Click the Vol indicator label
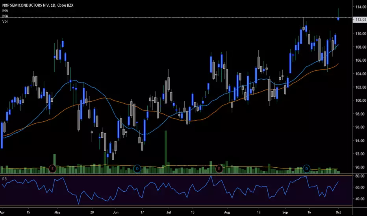367x216 pixels. click(5, 22)
